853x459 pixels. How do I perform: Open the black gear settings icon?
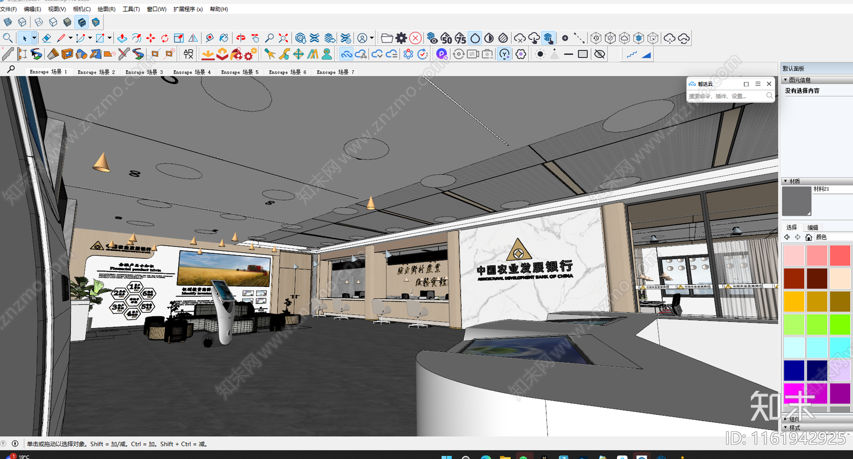(401, 38)
